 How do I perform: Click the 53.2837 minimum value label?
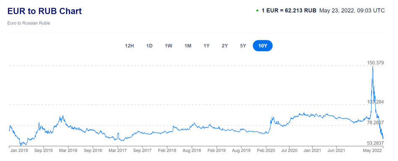[x=375, y=143]
